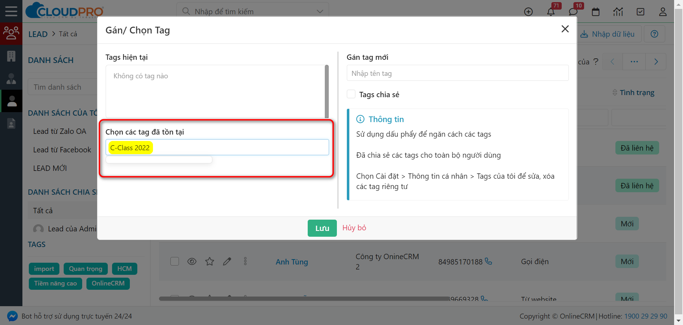This screenshot has width=683, height=325.
Task: Open the Lead từ Zalo OA list
Action: tap(59, 131)
